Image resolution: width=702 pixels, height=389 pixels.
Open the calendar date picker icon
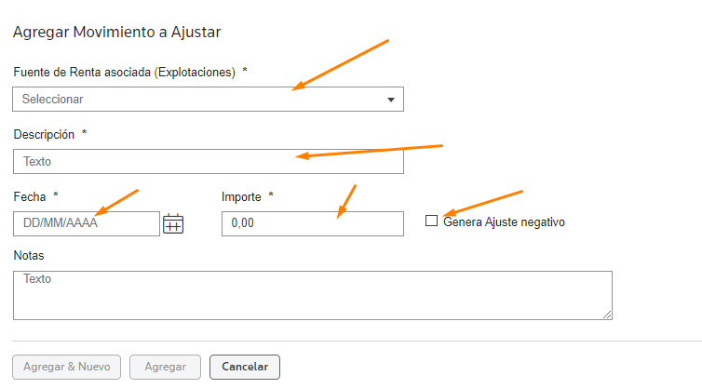pos(173,223)
